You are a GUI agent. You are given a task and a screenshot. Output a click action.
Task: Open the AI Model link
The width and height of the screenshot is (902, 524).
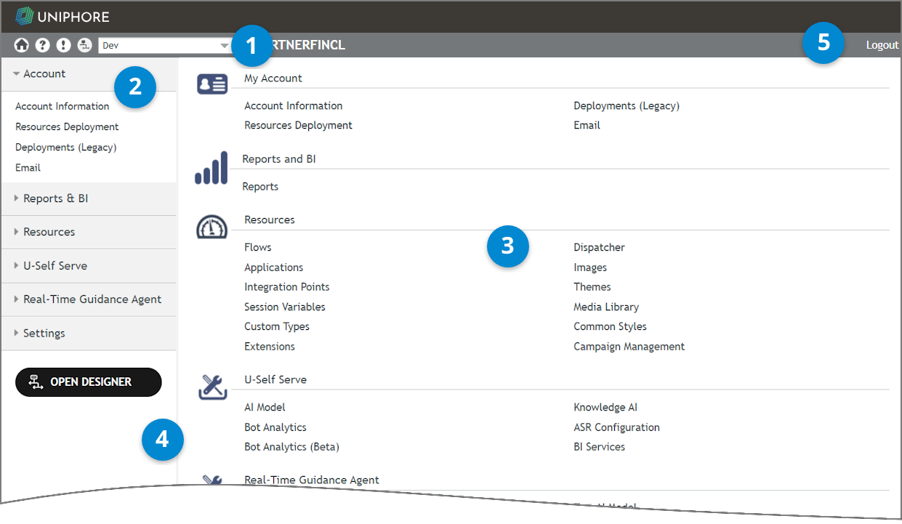[265, 408]
